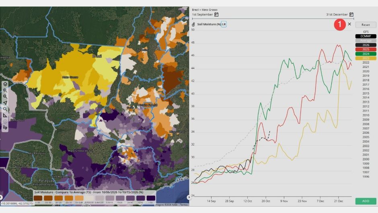Click the São Paulo map label

(139, 170)
